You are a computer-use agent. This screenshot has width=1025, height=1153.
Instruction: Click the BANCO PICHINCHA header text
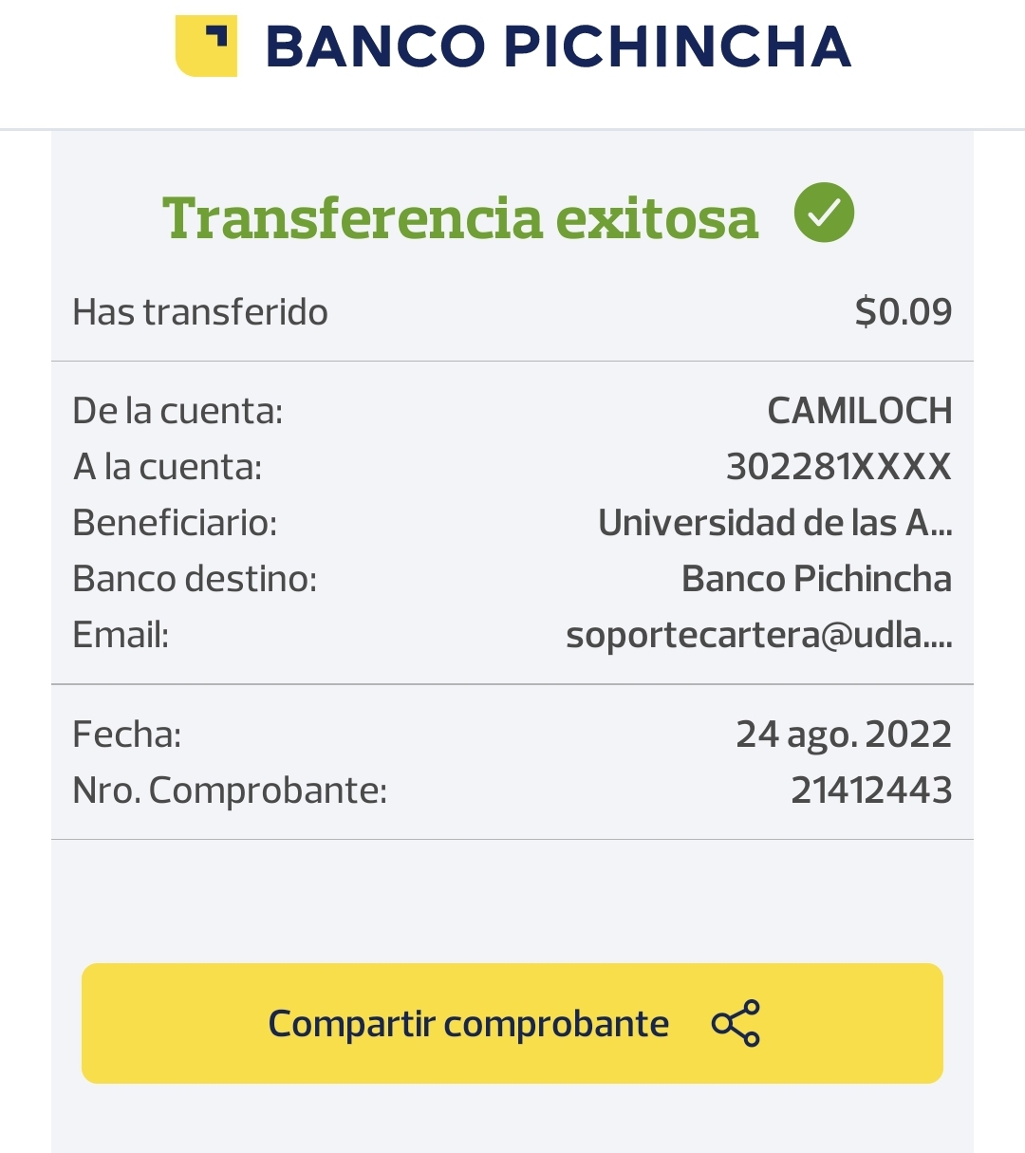click(x=558, y=47)
